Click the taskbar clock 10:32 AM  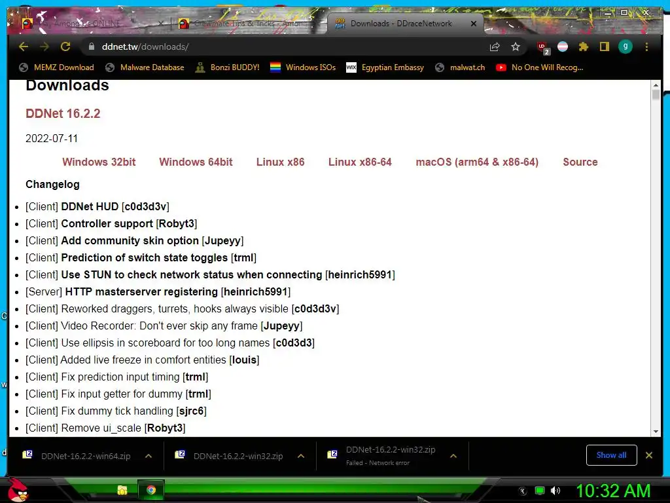(x=614, y=491)
